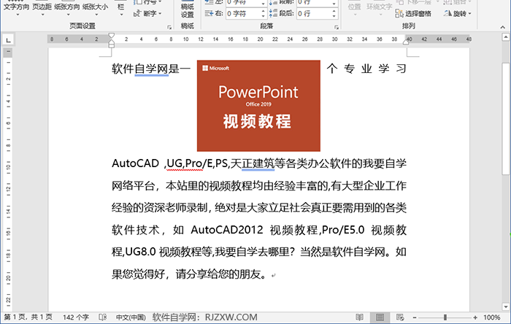The width and height of the screenshot is (511, 324).
Task: Increase the 段后 spacing value
Action: pos(334,12)
